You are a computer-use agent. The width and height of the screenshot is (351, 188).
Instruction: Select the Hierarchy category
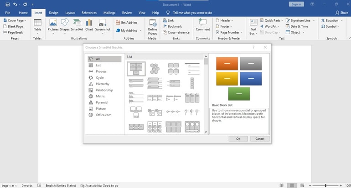click(104, 84)
